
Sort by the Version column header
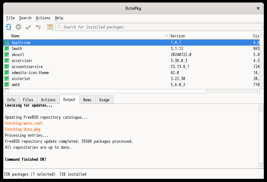point(210,36)
